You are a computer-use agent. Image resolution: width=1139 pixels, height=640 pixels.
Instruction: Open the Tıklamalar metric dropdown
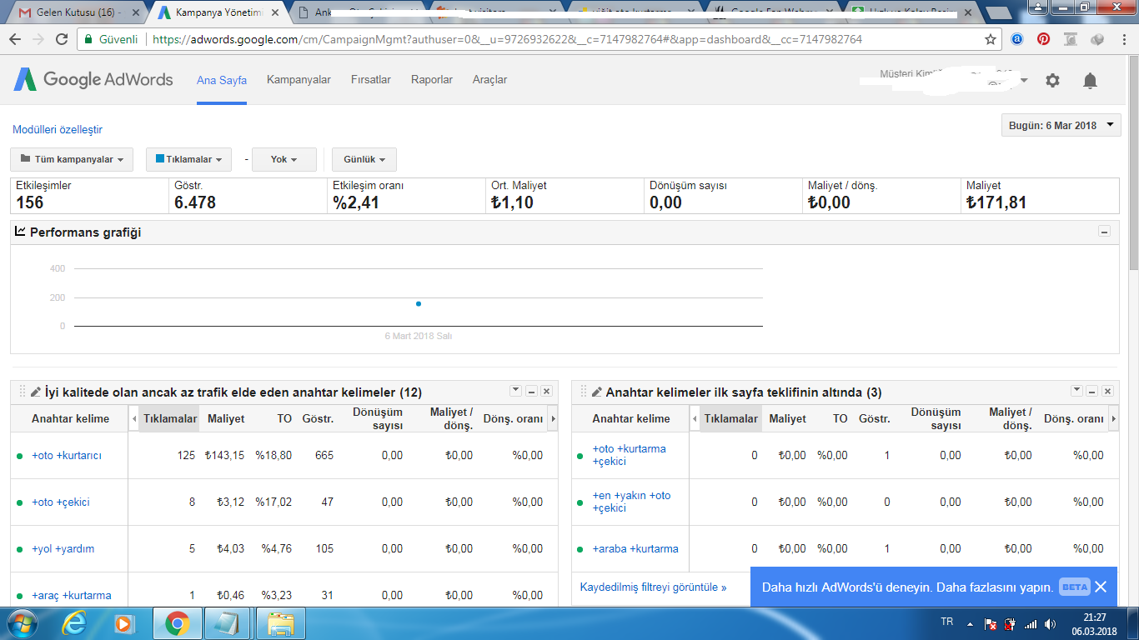click(188, 159)
